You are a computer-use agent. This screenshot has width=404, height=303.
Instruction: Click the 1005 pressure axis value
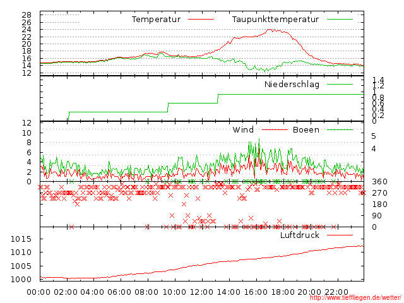pyautogui.click(x=21, y=266)
